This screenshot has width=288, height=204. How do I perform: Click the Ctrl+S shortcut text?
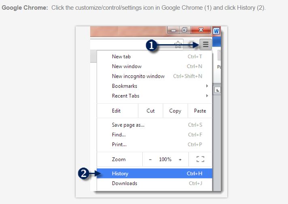(195, 125)
